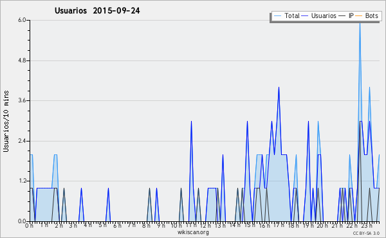This screenshot has height=238, width=386.
Task: Click the '13 h' x-axis tick label
Action: (x=220, y=225)
